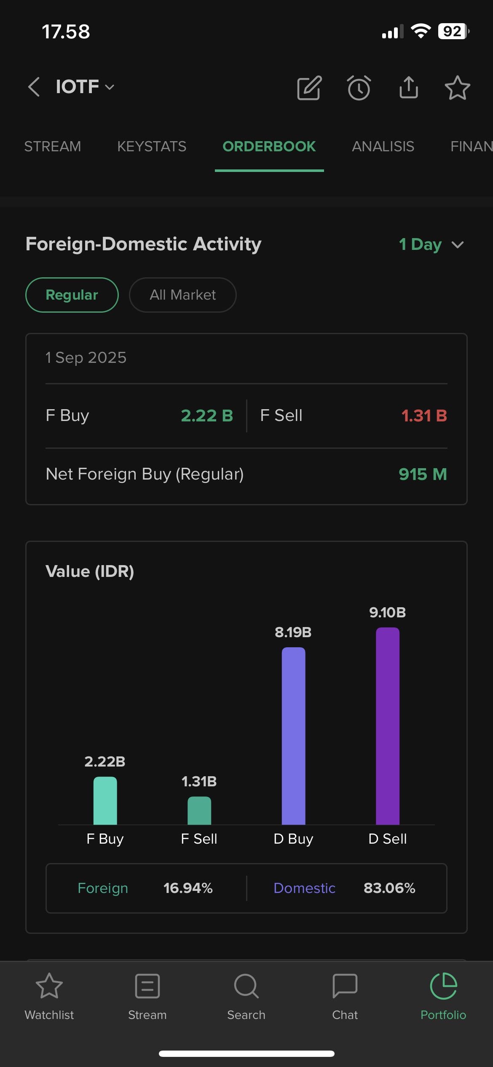Tap the Net Foreign Buy (Regular) row
The width and height of the screenshot is (493, 1067).
point(246,475)
